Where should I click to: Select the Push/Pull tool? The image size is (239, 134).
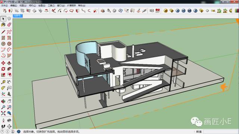(x=9, y=63)
